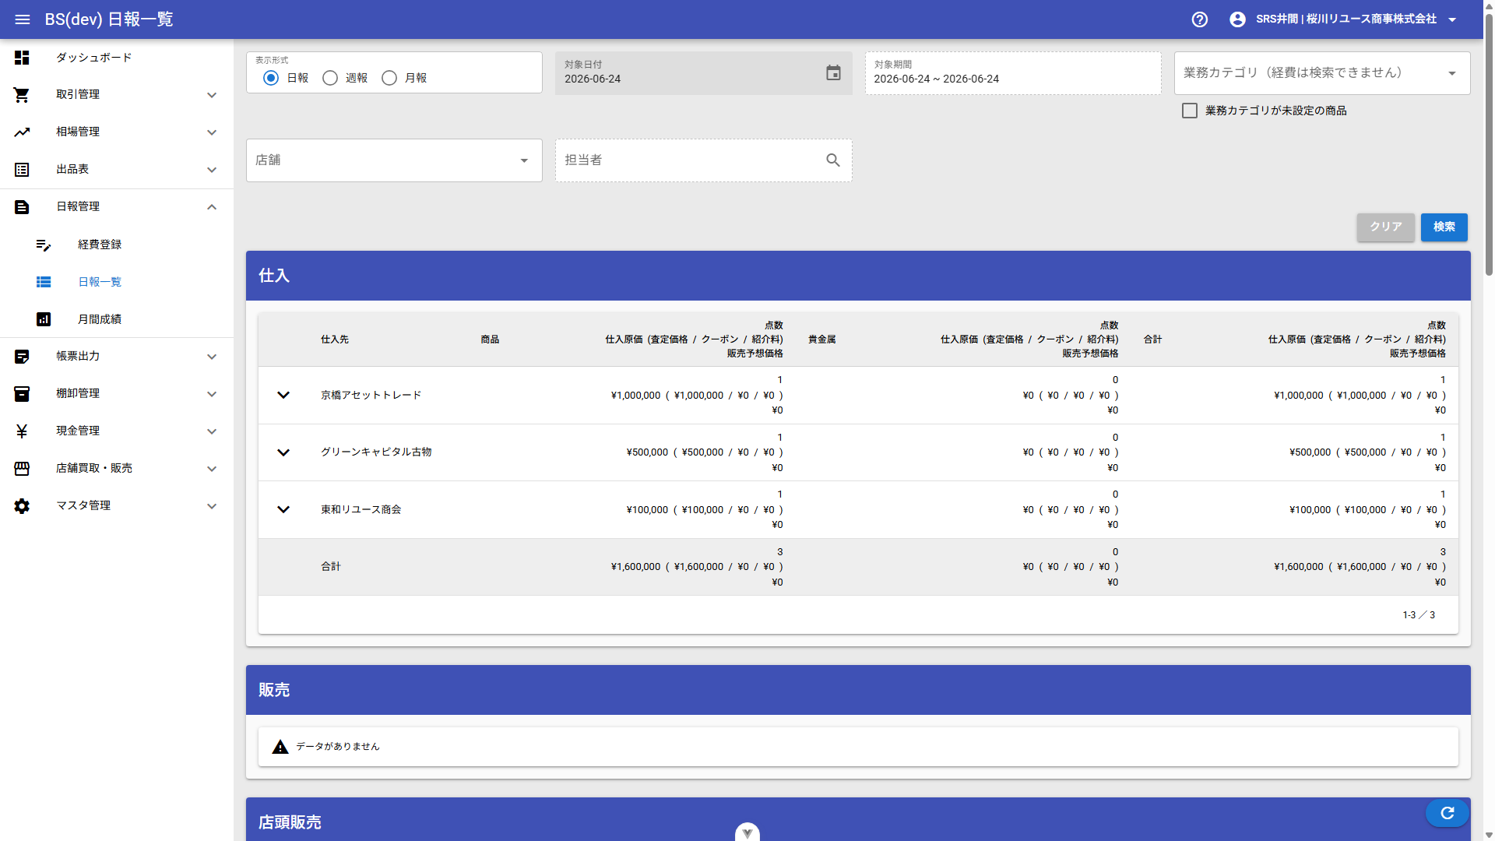Open the 業務カテゴリ dropdown
The width and height of the screenshot is (1495, 841).
1322,73
